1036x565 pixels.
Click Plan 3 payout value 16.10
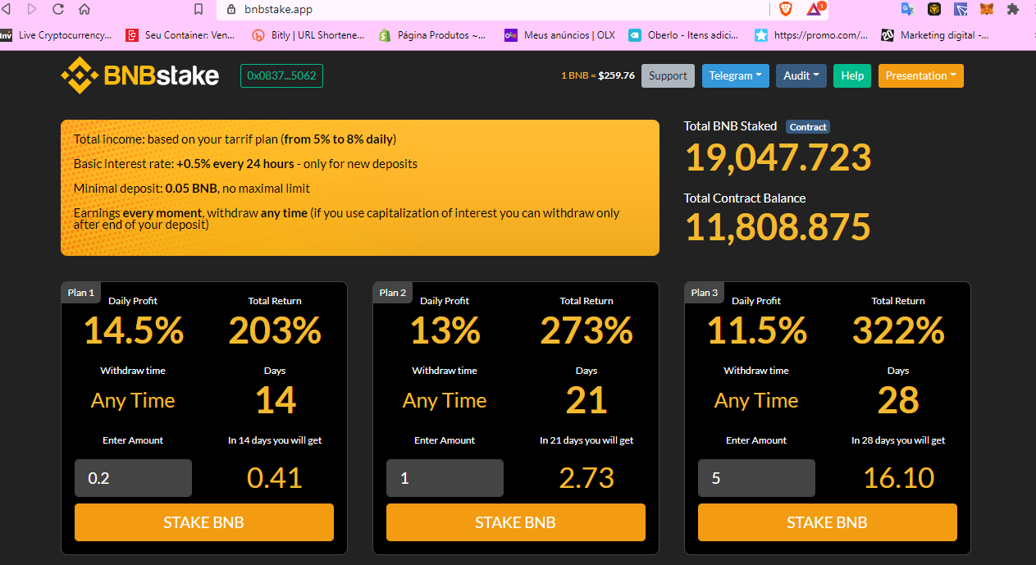point(899,478)
